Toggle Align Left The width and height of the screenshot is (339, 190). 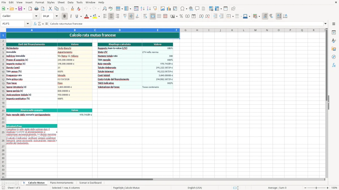[105, 16]
